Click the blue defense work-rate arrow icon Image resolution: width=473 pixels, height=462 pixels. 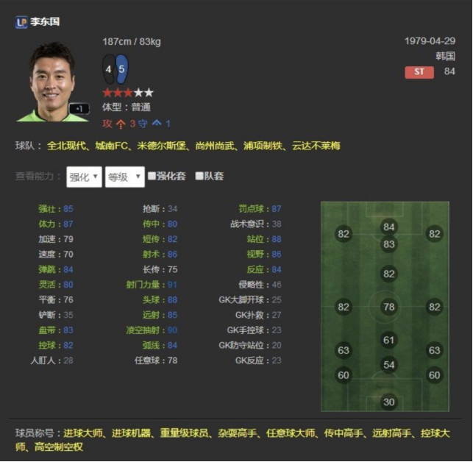click(157, 123)
